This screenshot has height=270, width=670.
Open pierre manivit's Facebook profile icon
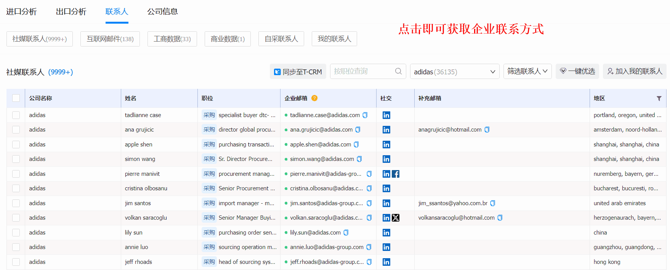(x=396, y=174)
